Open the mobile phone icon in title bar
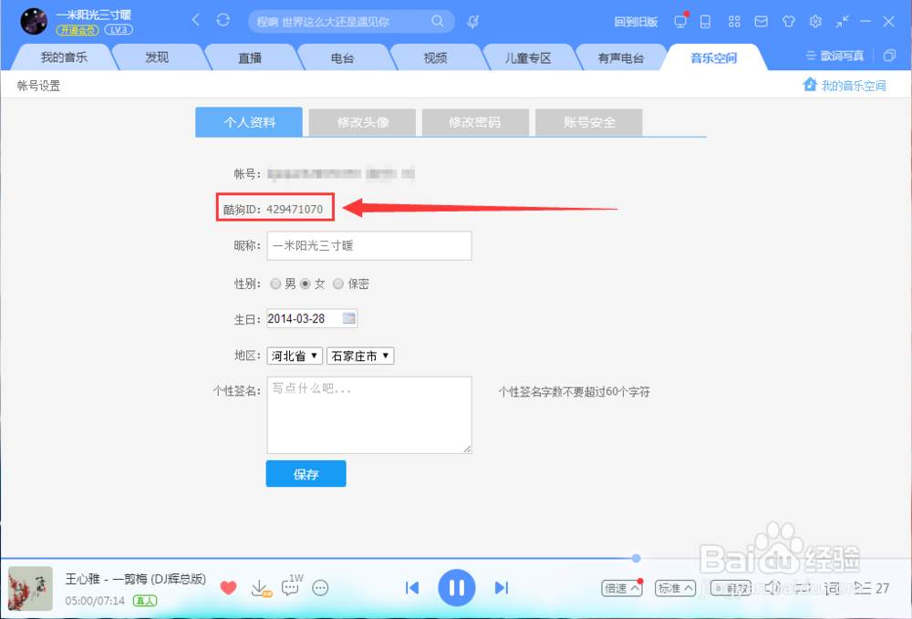The height and width of the screenshot is (619, 912). pos(705,22)
